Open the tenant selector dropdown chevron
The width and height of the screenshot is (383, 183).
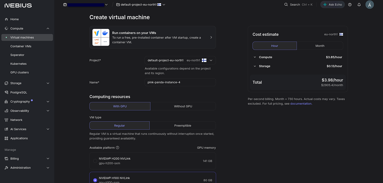106,5
